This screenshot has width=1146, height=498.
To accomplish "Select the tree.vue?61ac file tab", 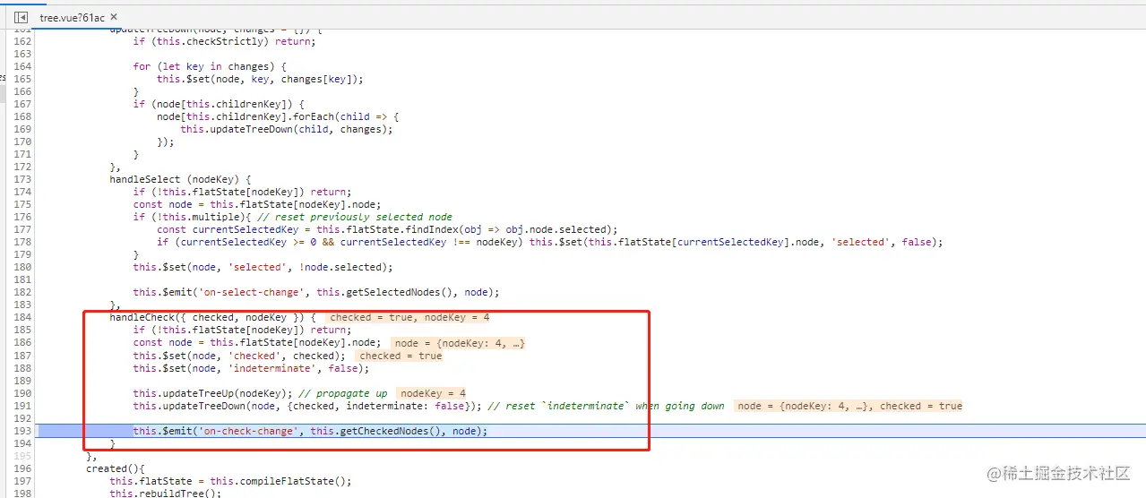I will 73,17.
